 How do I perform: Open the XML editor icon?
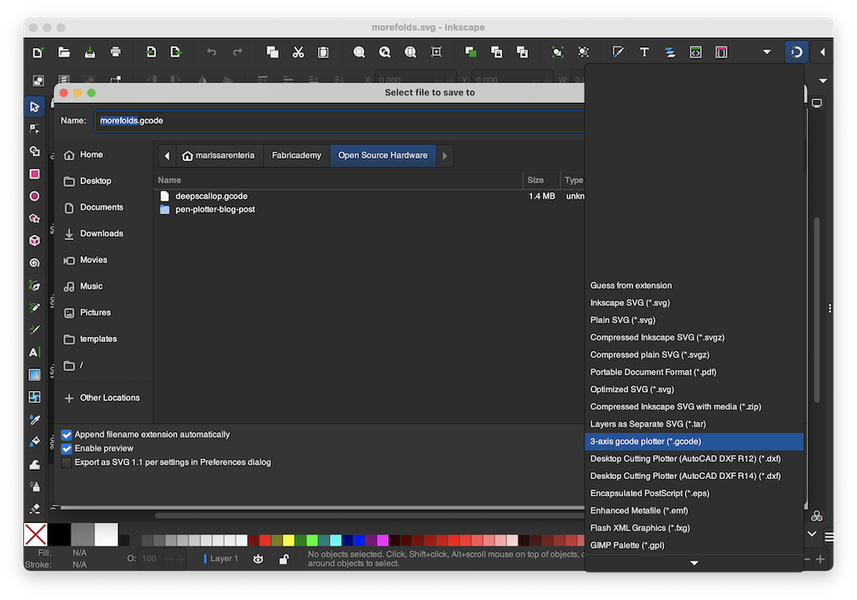[x=696, y=52]
